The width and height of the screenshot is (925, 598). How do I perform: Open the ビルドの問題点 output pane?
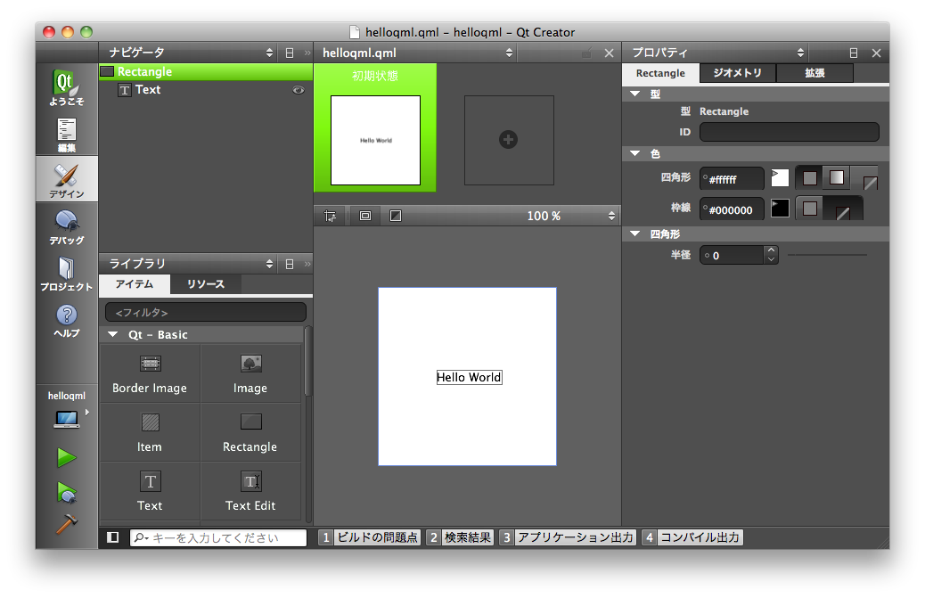(x=369, y=537)
